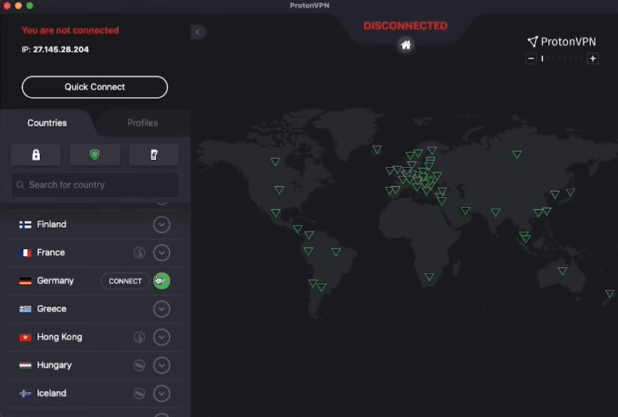618x417 pixels.
Task: Select the Hungary flag icon
Action: click(x=25, y=365)
